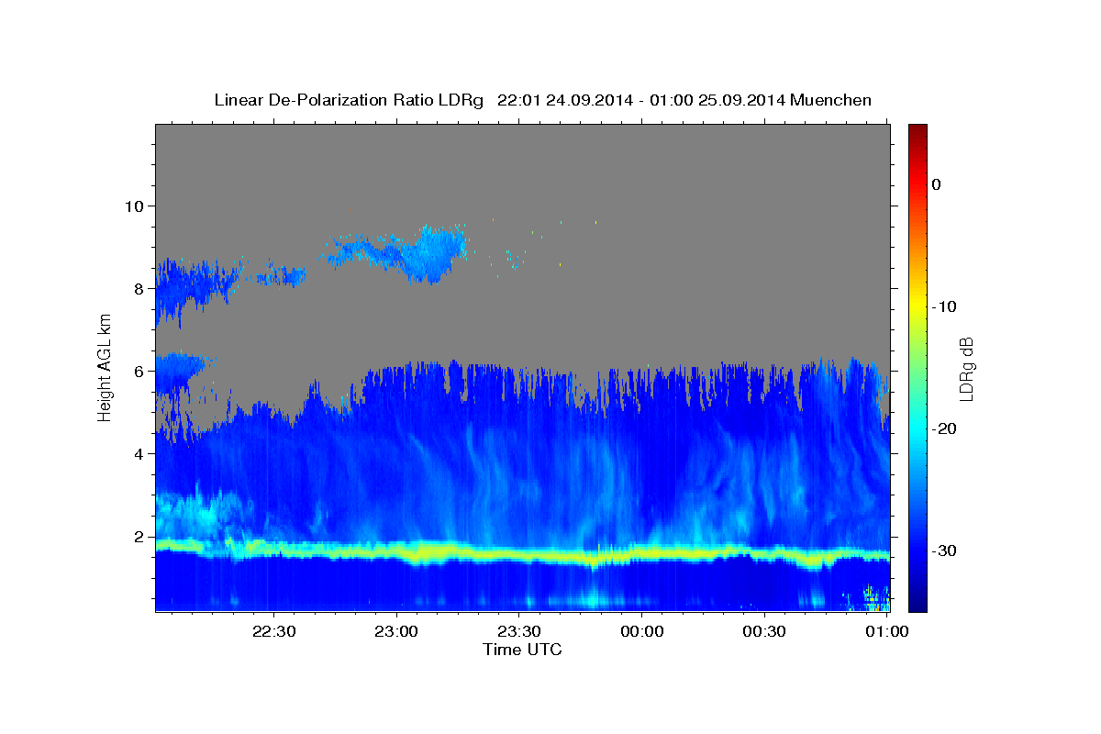Click the colorbar value -10

[944, 306]
